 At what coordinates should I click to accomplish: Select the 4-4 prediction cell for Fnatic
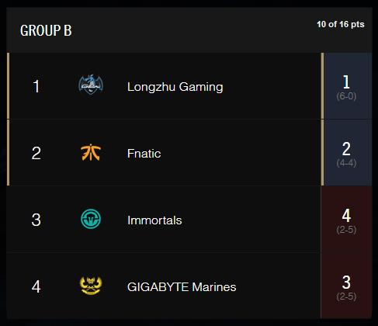tap(346, 152)
